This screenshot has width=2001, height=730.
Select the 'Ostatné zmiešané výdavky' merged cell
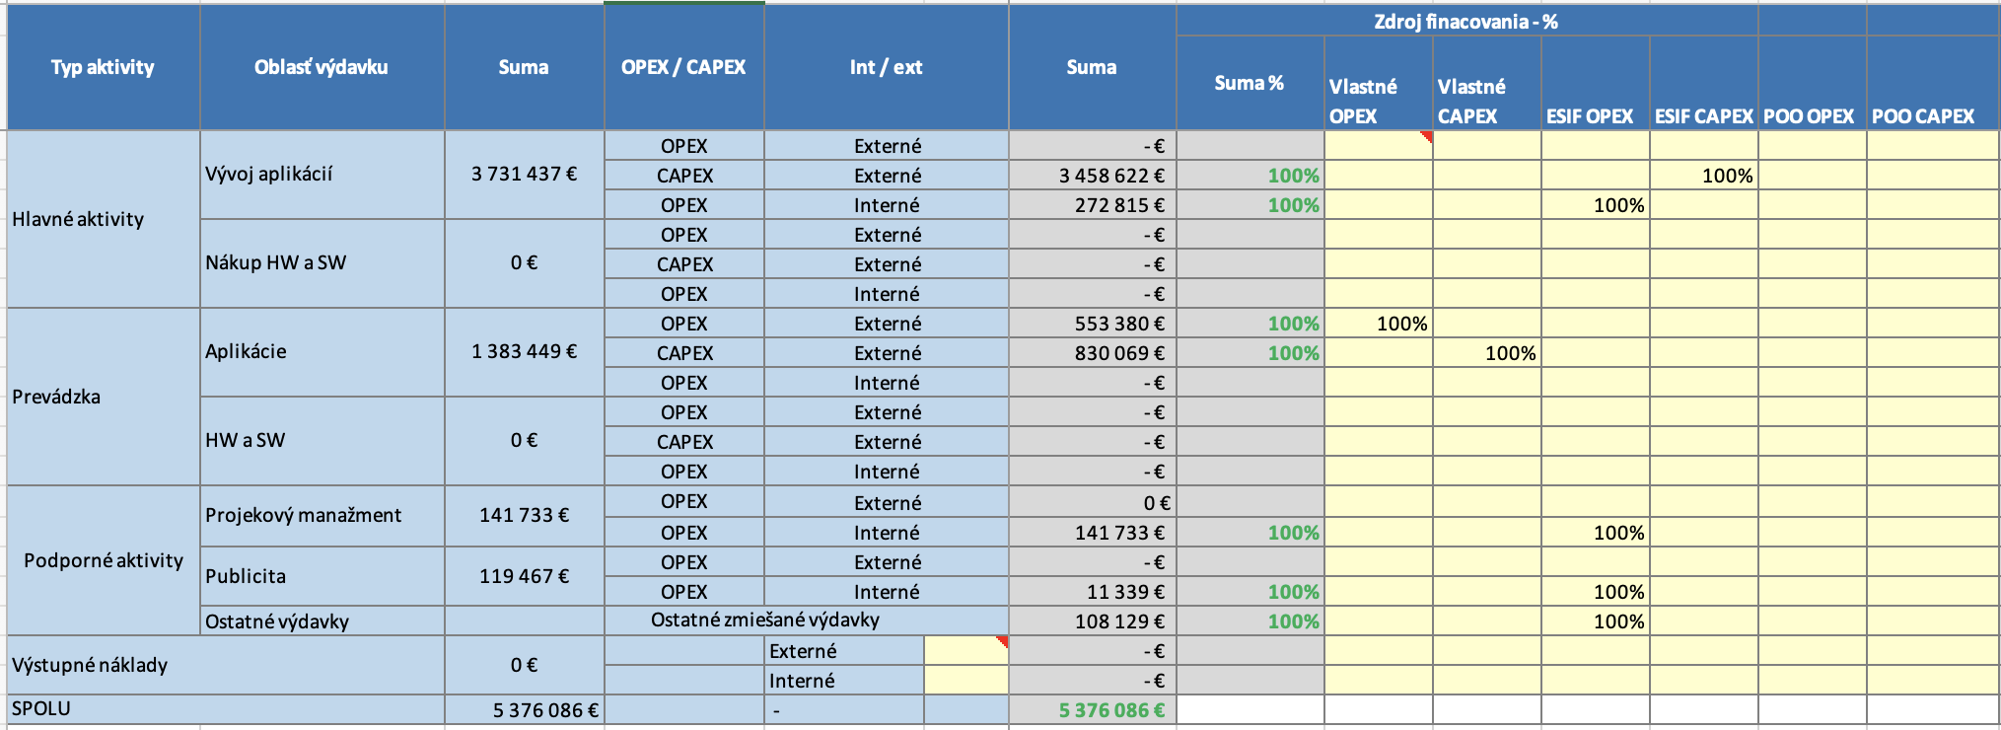tap(807, 620)
